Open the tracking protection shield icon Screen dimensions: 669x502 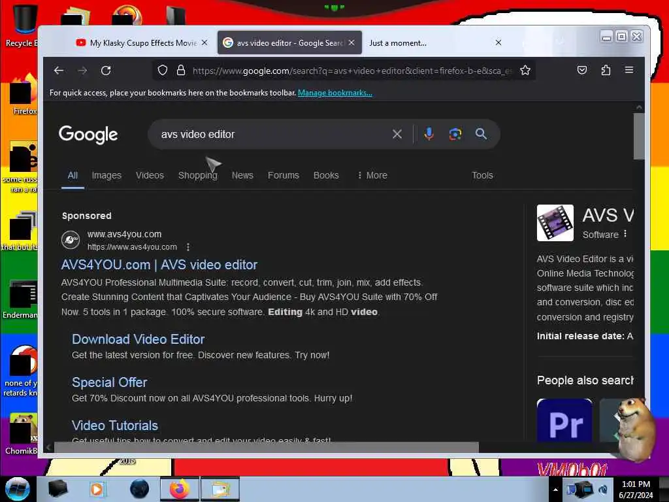163,70
